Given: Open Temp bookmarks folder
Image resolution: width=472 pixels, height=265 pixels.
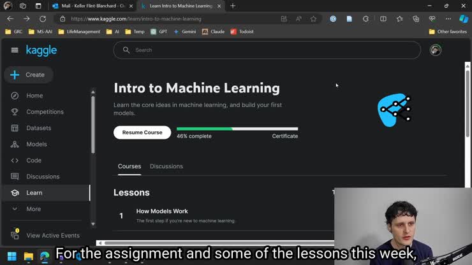Looking at the screenshot, I should [x=135, y=32].
